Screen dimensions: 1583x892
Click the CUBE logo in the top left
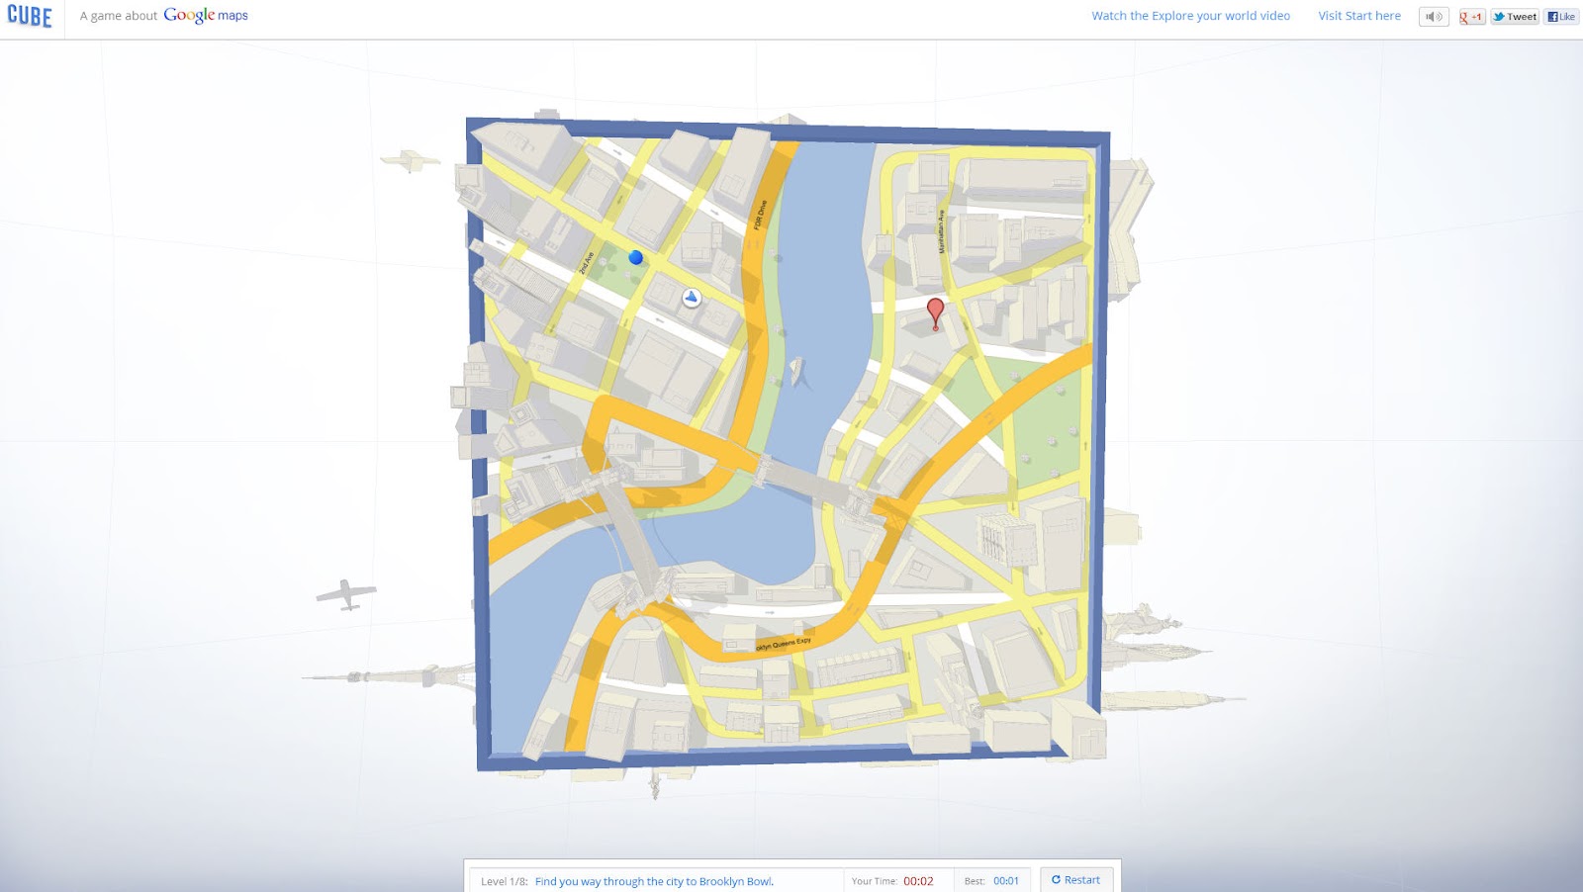(x=31, y=16)
